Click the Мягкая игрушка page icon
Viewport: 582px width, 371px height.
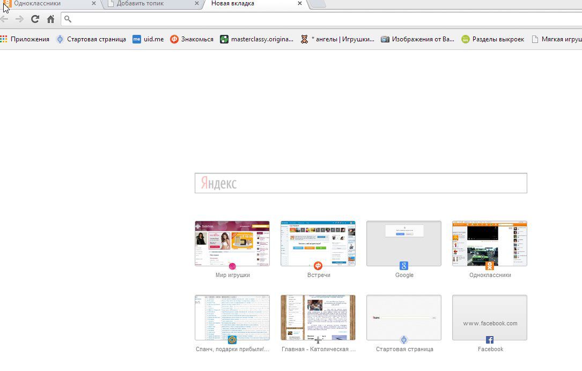point(535,39)
